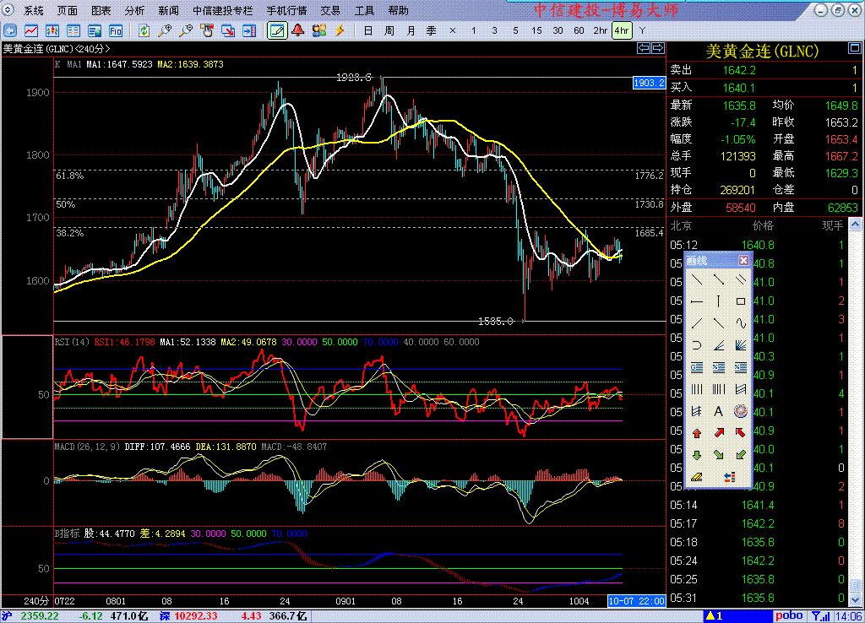Switch to 60-minute period
This screenshot has width=865, height=623.
pos(579,30)
